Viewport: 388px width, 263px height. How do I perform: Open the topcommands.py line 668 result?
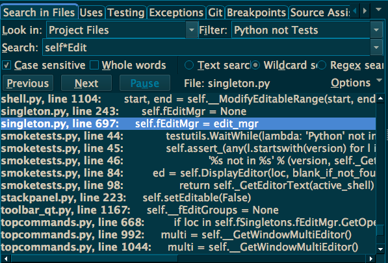point(188,223)
